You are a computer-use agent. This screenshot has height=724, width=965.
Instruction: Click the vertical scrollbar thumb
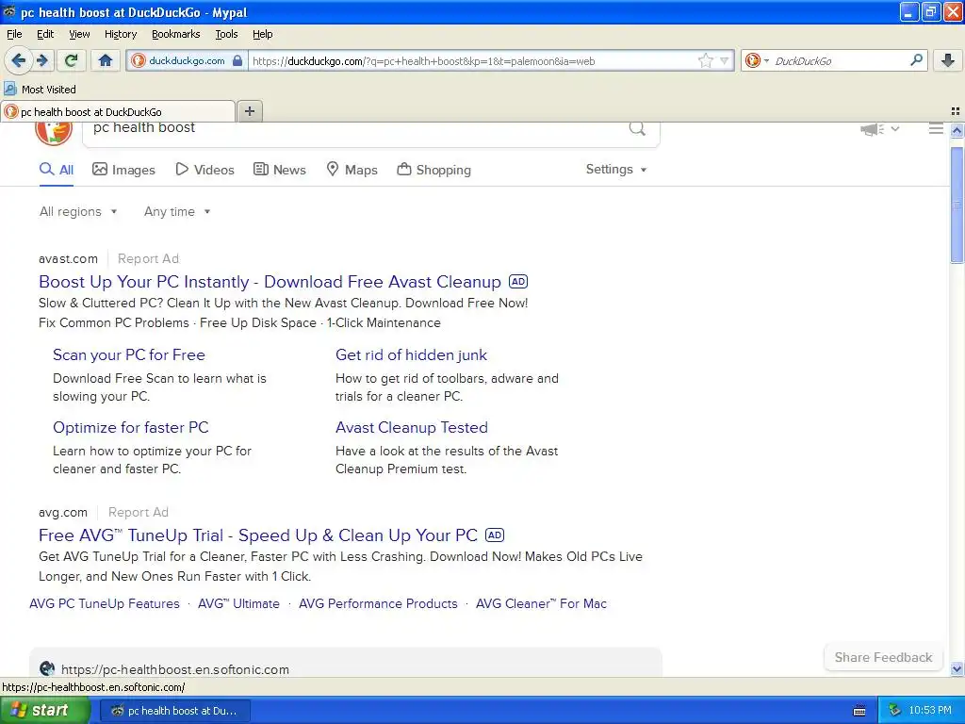(x=957, y=205)
